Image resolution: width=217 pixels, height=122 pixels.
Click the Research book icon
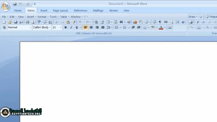click(170, 28)
